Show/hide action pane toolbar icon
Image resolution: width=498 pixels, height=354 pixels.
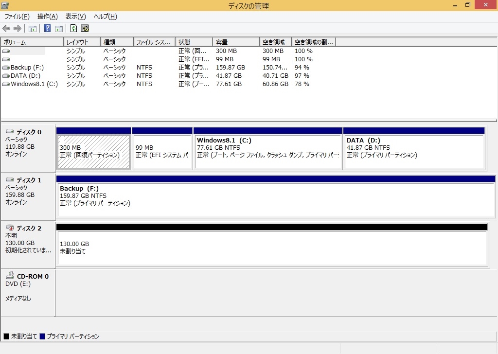[x=59, y=28]
